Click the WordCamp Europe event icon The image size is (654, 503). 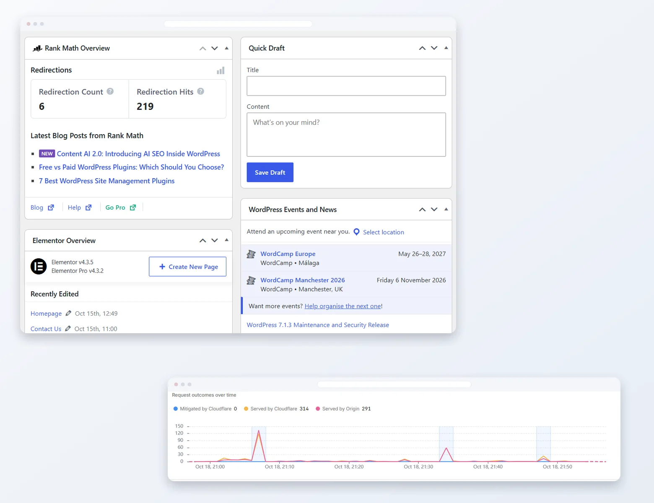click(251, 254)
